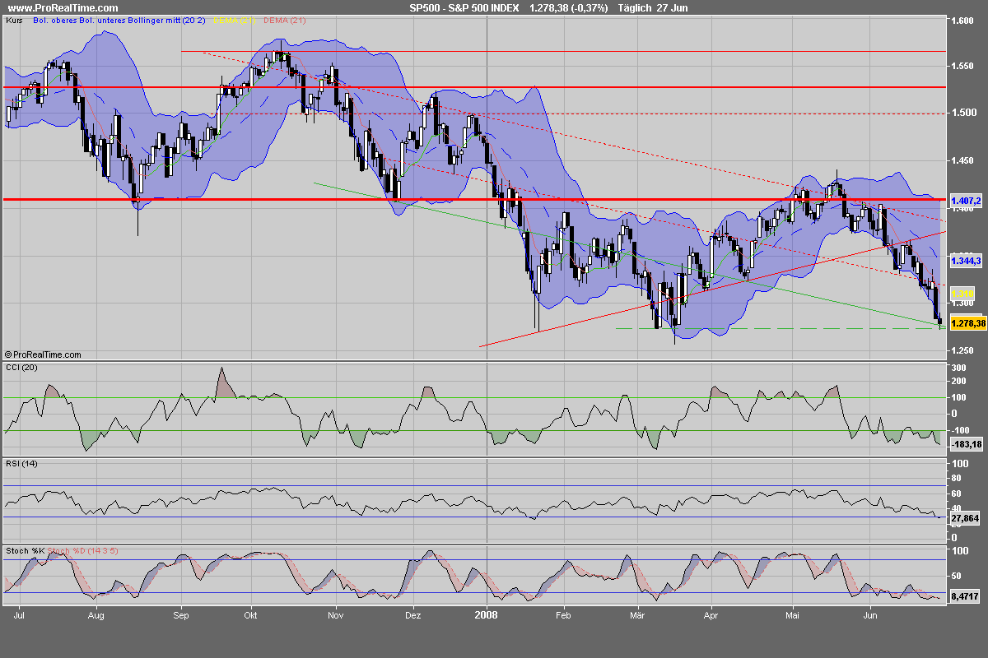Click the Jul month label on time axis
This screenshot has width=988, height=658.
click(x=19, y=614)
